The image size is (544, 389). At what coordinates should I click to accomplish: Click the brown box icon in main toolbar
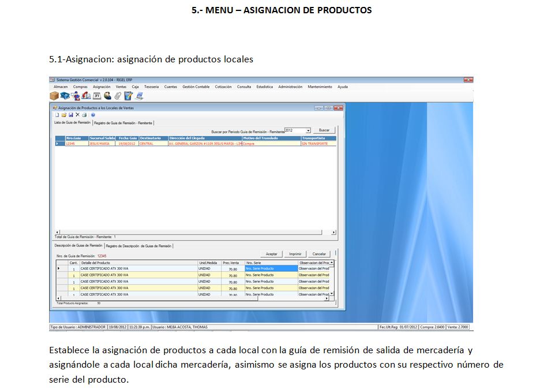pos(55,96)
